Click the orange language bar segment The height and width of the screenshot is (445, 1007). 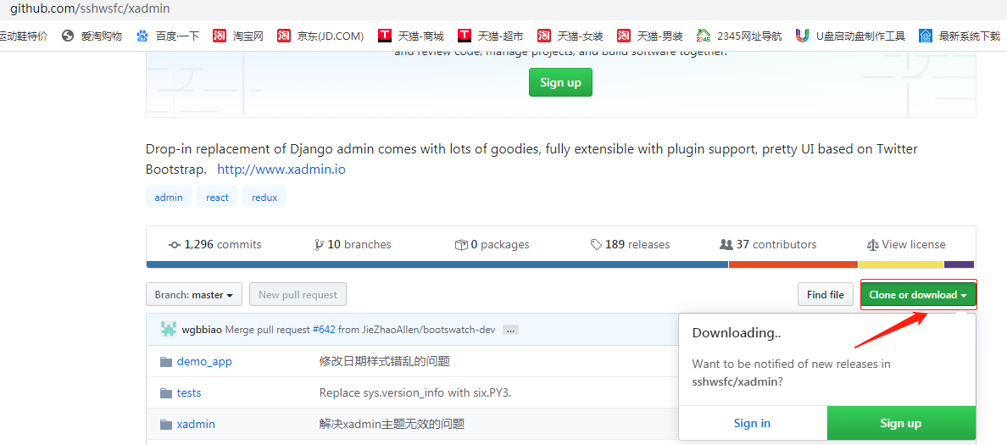click(x=793, y=264)
